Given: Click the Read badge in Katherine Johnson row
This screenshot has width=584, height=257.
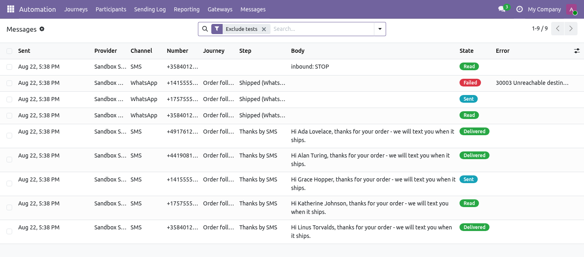Looking at the screenshot, I should coord(469,203).
